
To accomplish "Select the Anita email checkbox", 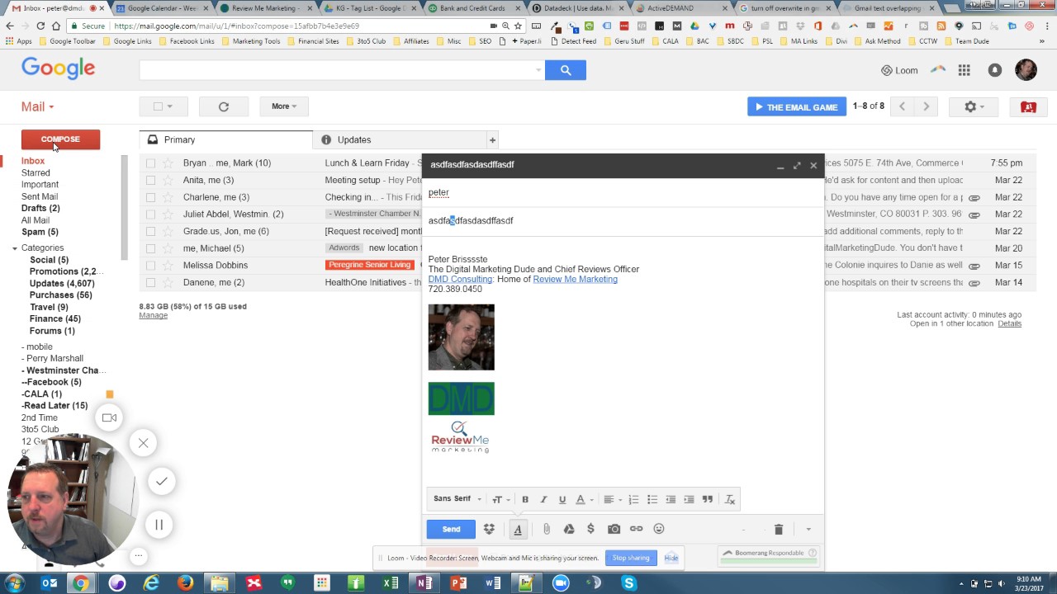I will [150, 181].
